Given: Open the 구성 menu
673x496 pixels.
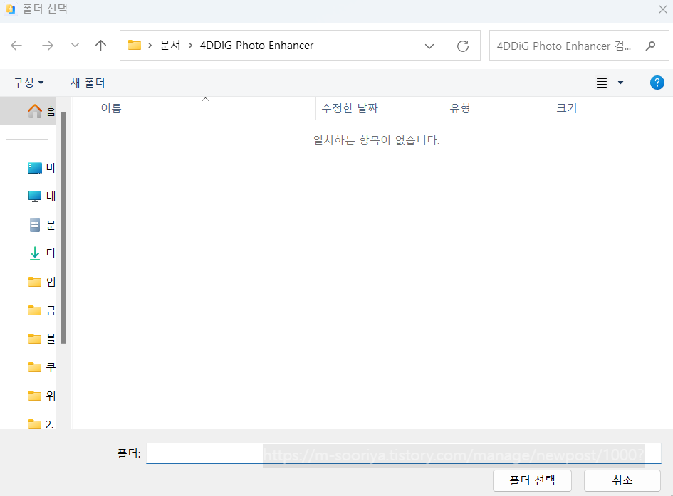Looking at the screenshot, I should coord(28,83).
